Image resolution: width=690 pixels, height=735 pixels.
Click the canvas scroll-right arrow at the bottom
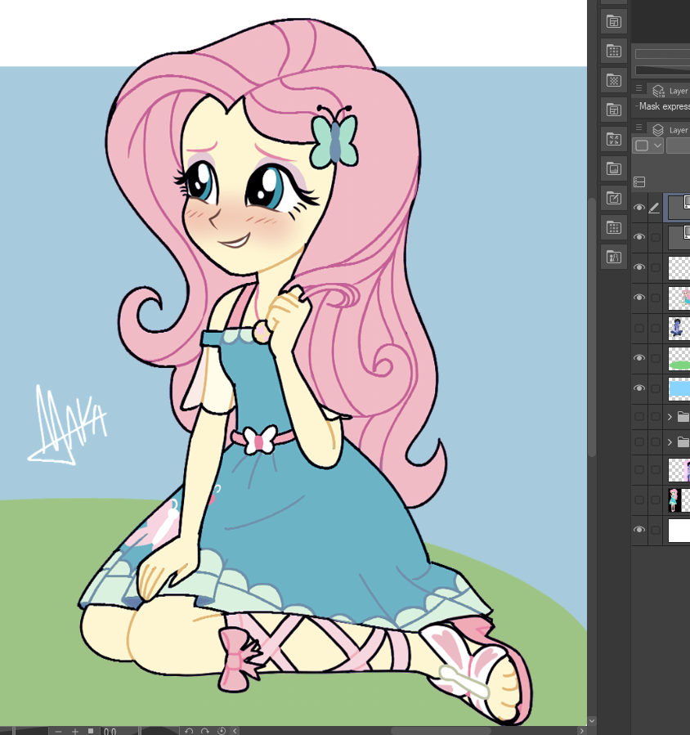click(x=582, y=731)
